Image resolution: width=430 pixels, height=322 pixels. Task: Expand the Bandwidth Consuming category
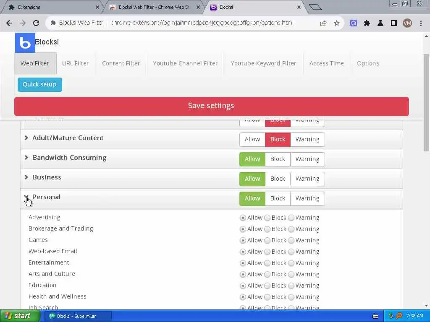click(x=26, y=158)
